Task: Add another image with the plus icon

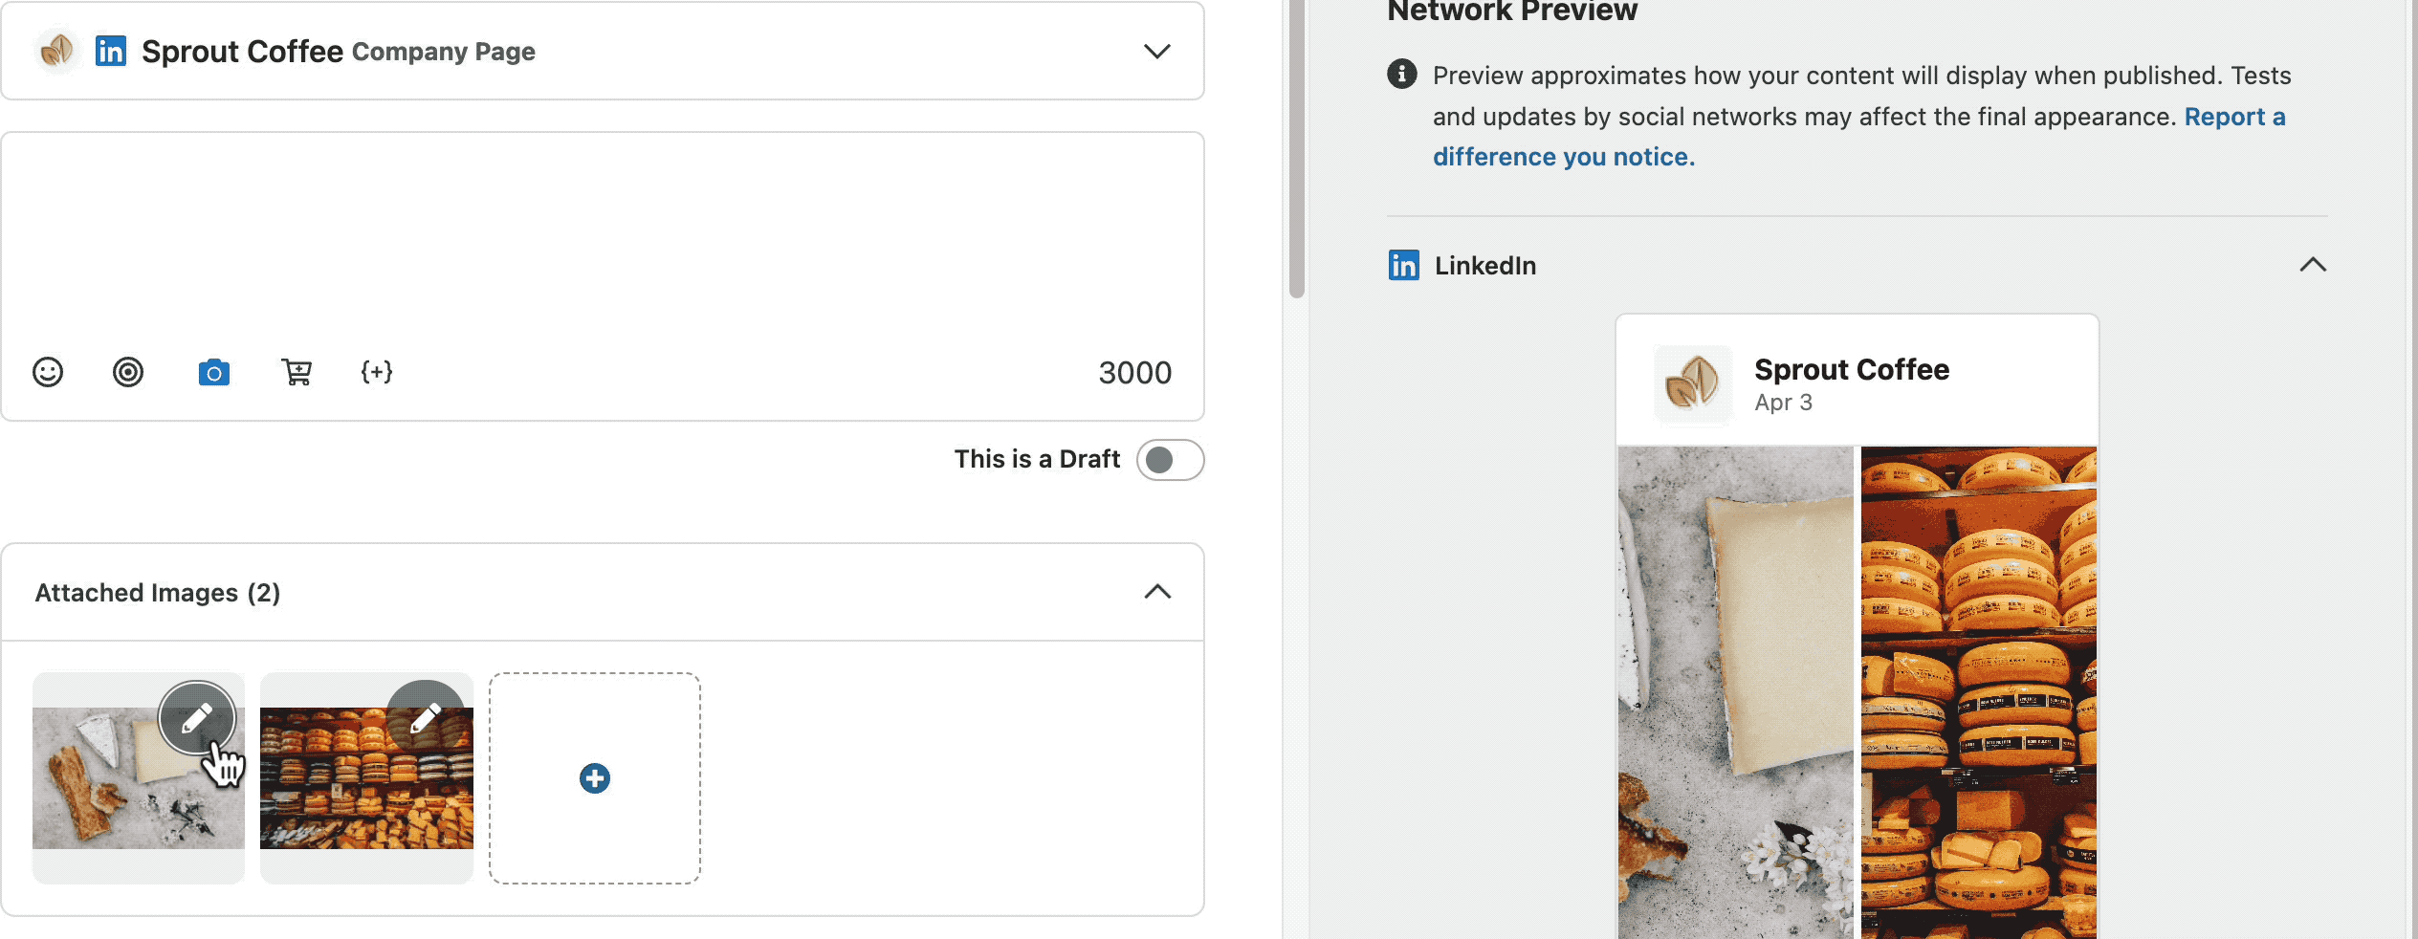Action: 595,778
